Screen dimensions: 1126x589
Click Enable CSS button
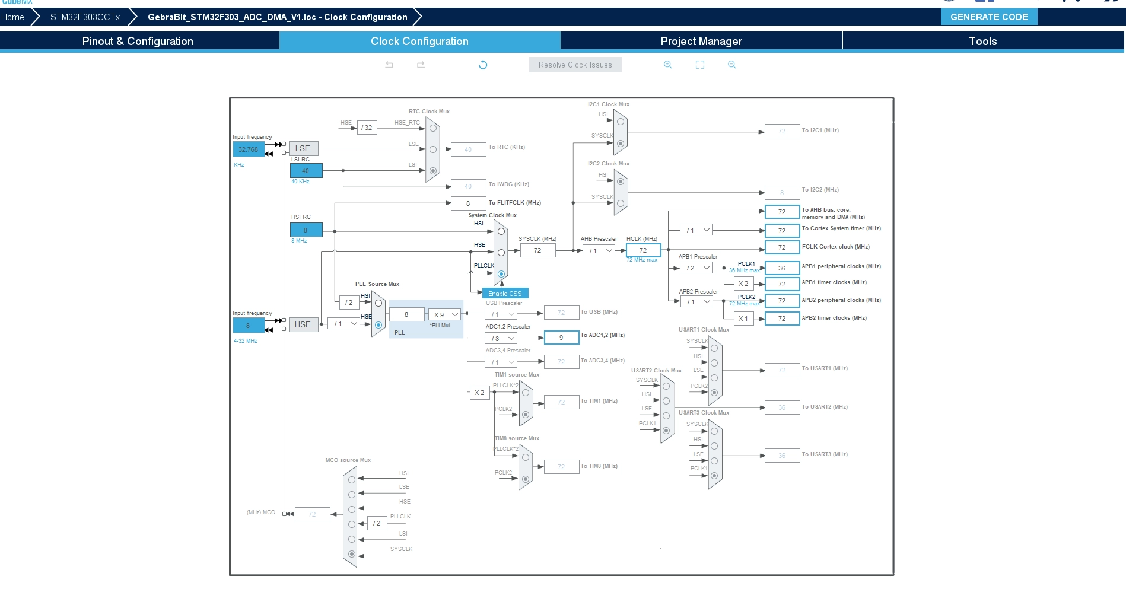pyautogui.click(x=505, y=294)
